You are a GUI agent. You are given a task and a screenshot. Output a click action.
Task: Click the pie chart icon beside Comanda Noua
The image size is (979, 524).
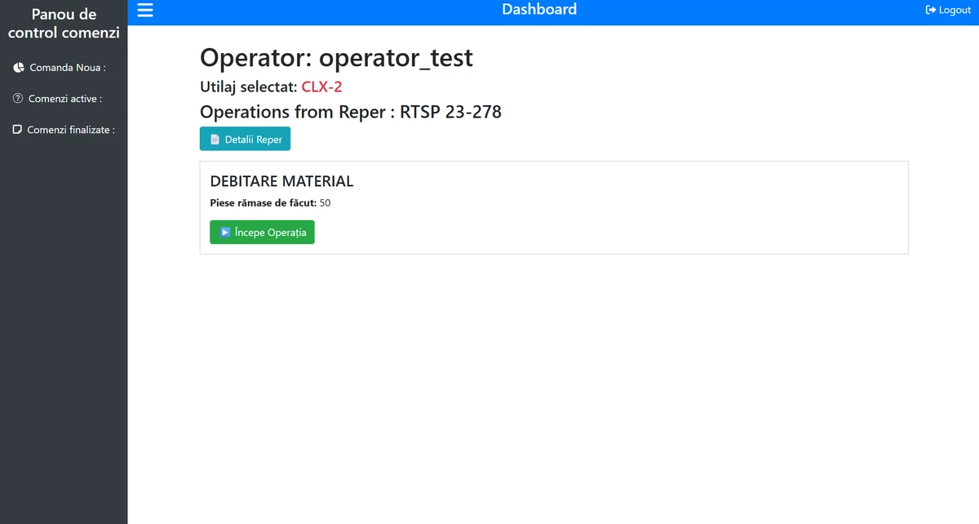tap(19, 68)
